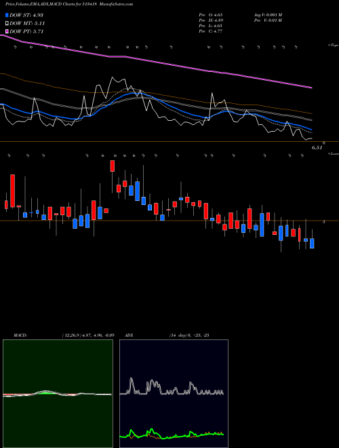The image size is (339, 448).
Task: Click the 'Pre L: 4.63' value
Action: pos(211,26)
